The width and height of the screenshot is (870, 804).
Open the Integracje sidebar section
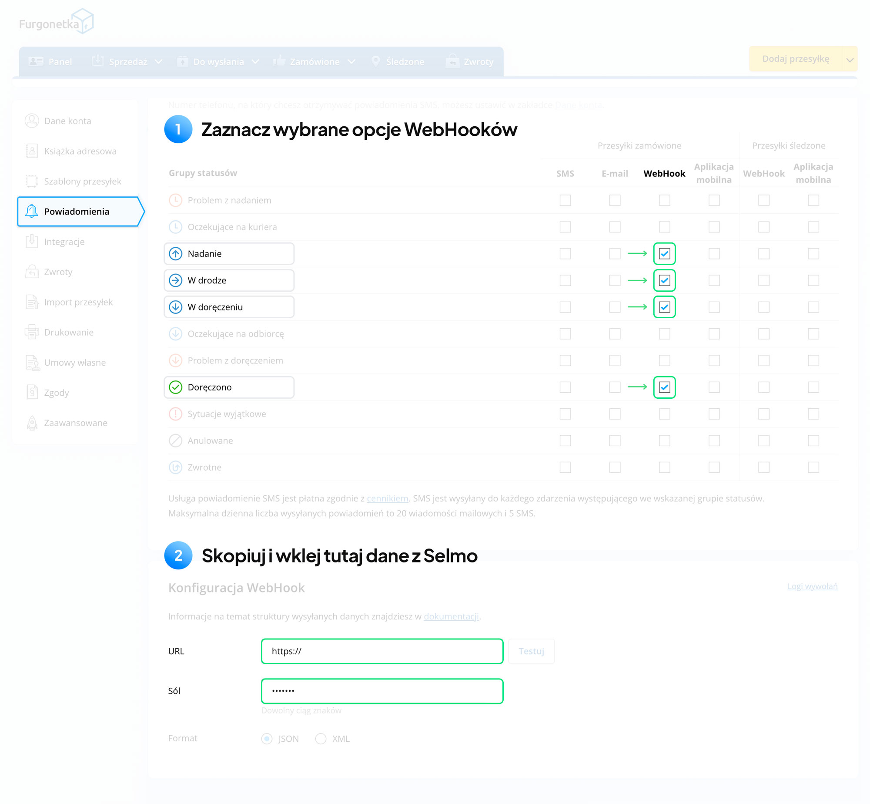tap(64, 242)
